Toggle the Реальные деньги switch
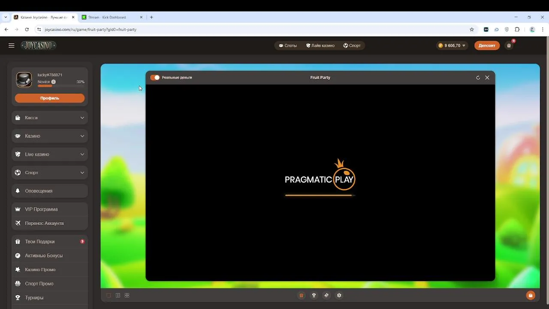549x309 pixels. tap(155, 78)
